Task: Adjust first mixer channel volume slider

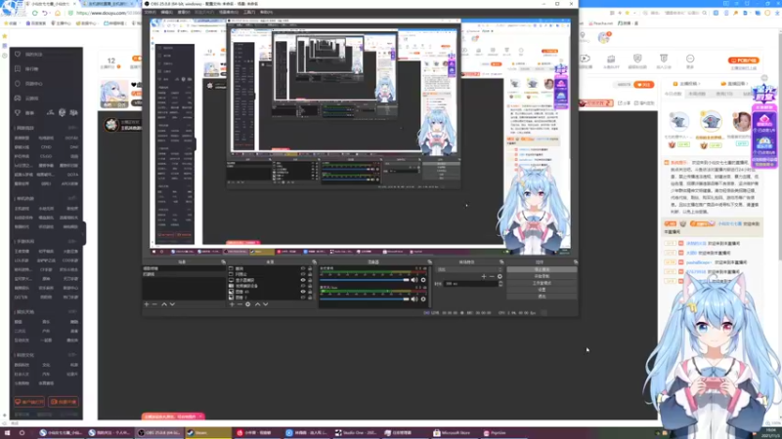Action: (365, 280)
